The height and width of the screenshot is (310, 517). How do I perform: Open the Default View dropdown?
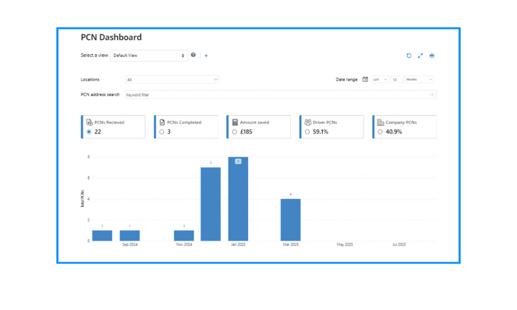(x=149, y=56)
